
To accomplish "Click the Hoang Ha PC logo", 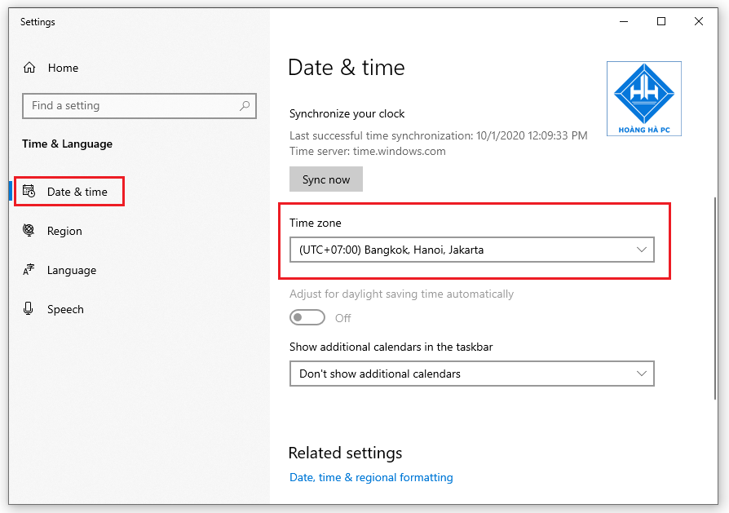I will 643,98.
